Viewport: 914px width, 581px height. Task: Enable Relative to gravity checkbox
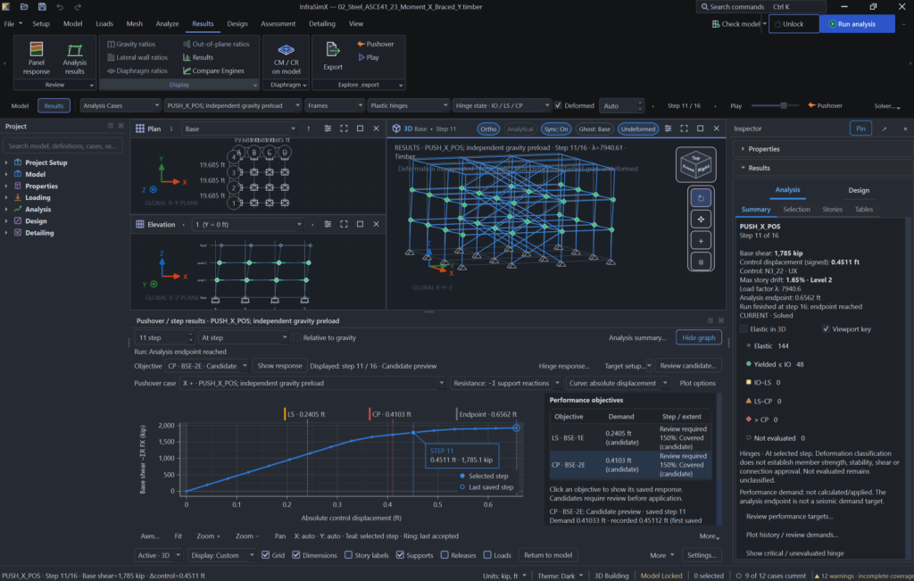click(x=296, y=337)
